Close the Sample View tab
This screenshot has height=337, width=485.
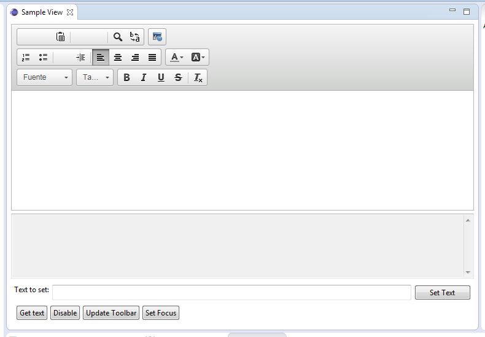(x=70, y=12)
